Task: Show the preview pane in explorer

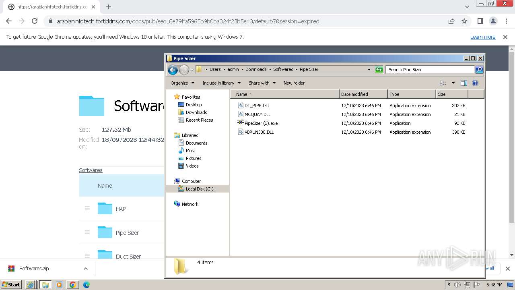Action: pyautogui.click(x=464, y=83)
